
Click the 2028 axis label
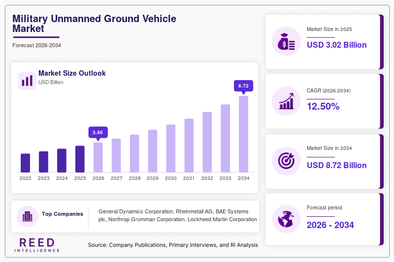(x=134, y=178)
